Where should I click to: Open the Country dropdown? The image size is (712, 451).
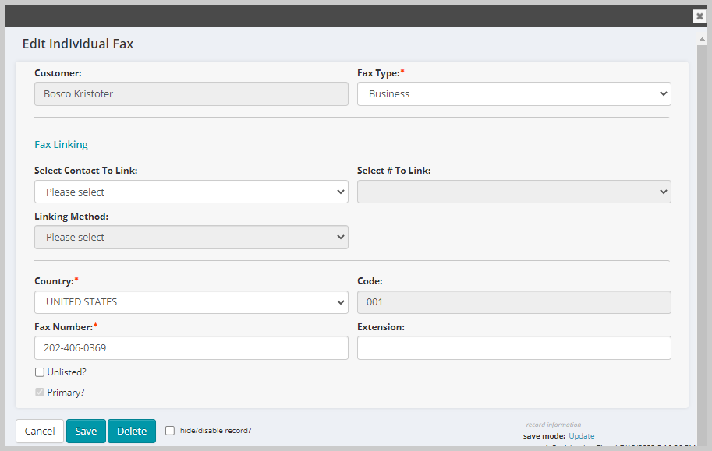pos(191,302)
